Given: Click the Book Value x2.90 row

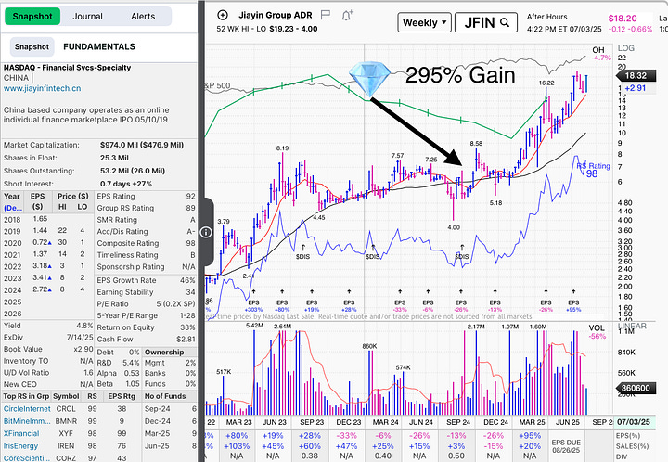Looking at the screenshot, I should 47,349.
